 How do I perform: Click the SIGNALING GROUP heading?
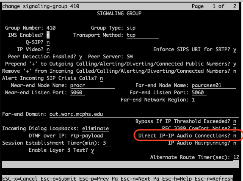point(119,14)
